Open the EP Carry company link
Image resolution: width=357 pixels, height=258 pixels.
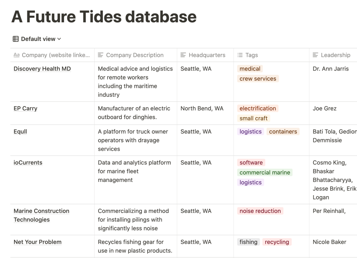pos(25,109)
